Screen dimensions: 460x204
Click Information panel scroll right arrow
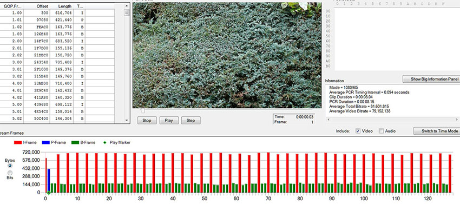pyautogui.click(x=457, y=120)
